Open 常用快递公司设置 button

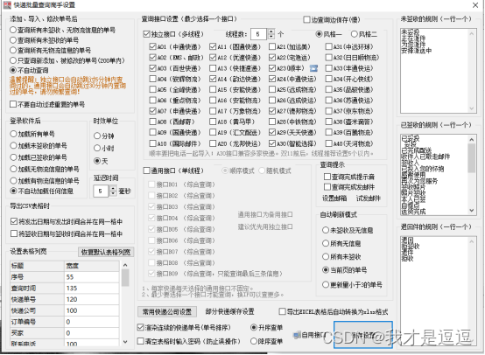click(x=167, y=312)
